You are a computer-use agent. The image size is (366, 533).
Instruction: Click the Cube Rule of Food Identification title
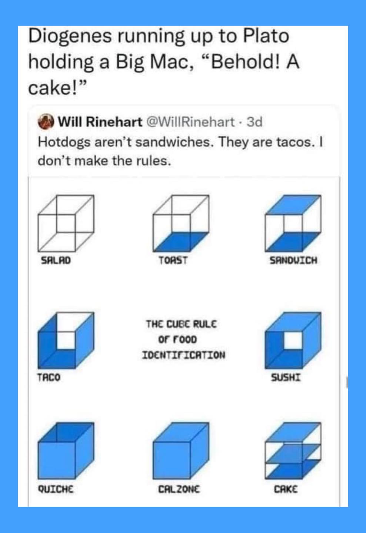pyautogui.click(x=183, y=339)
